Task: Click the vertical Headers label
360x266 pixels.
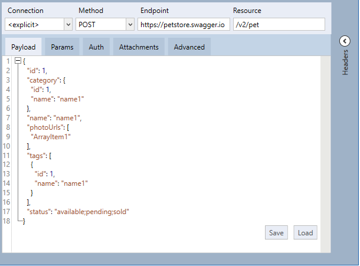Action: tap(346, 62)
